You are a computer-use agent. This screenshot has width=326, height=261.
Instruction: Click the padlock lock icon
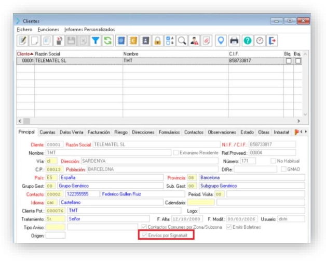point(158,41)
